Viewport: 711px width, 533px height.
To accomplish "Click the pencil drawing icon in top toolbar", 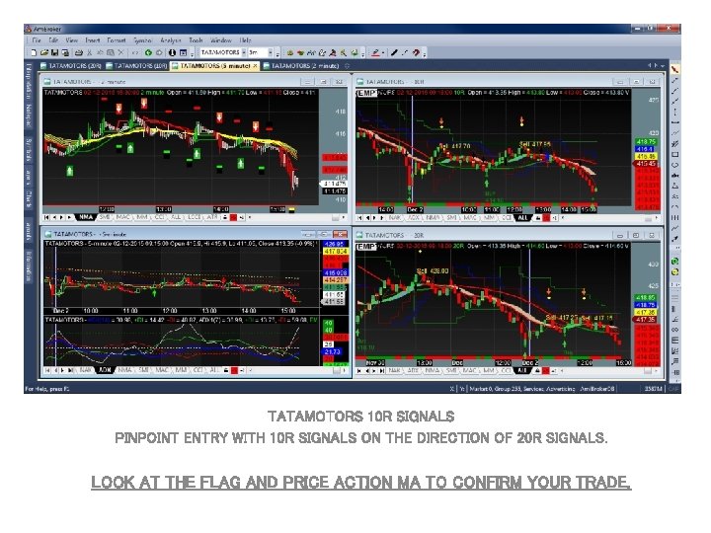I will [375, 52].
